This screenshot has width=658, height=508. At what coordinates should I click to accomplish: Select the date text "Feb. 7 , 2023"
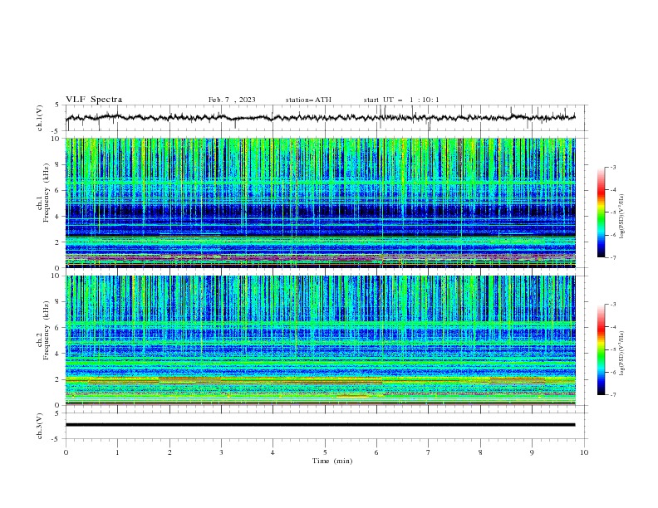[232, 100]
